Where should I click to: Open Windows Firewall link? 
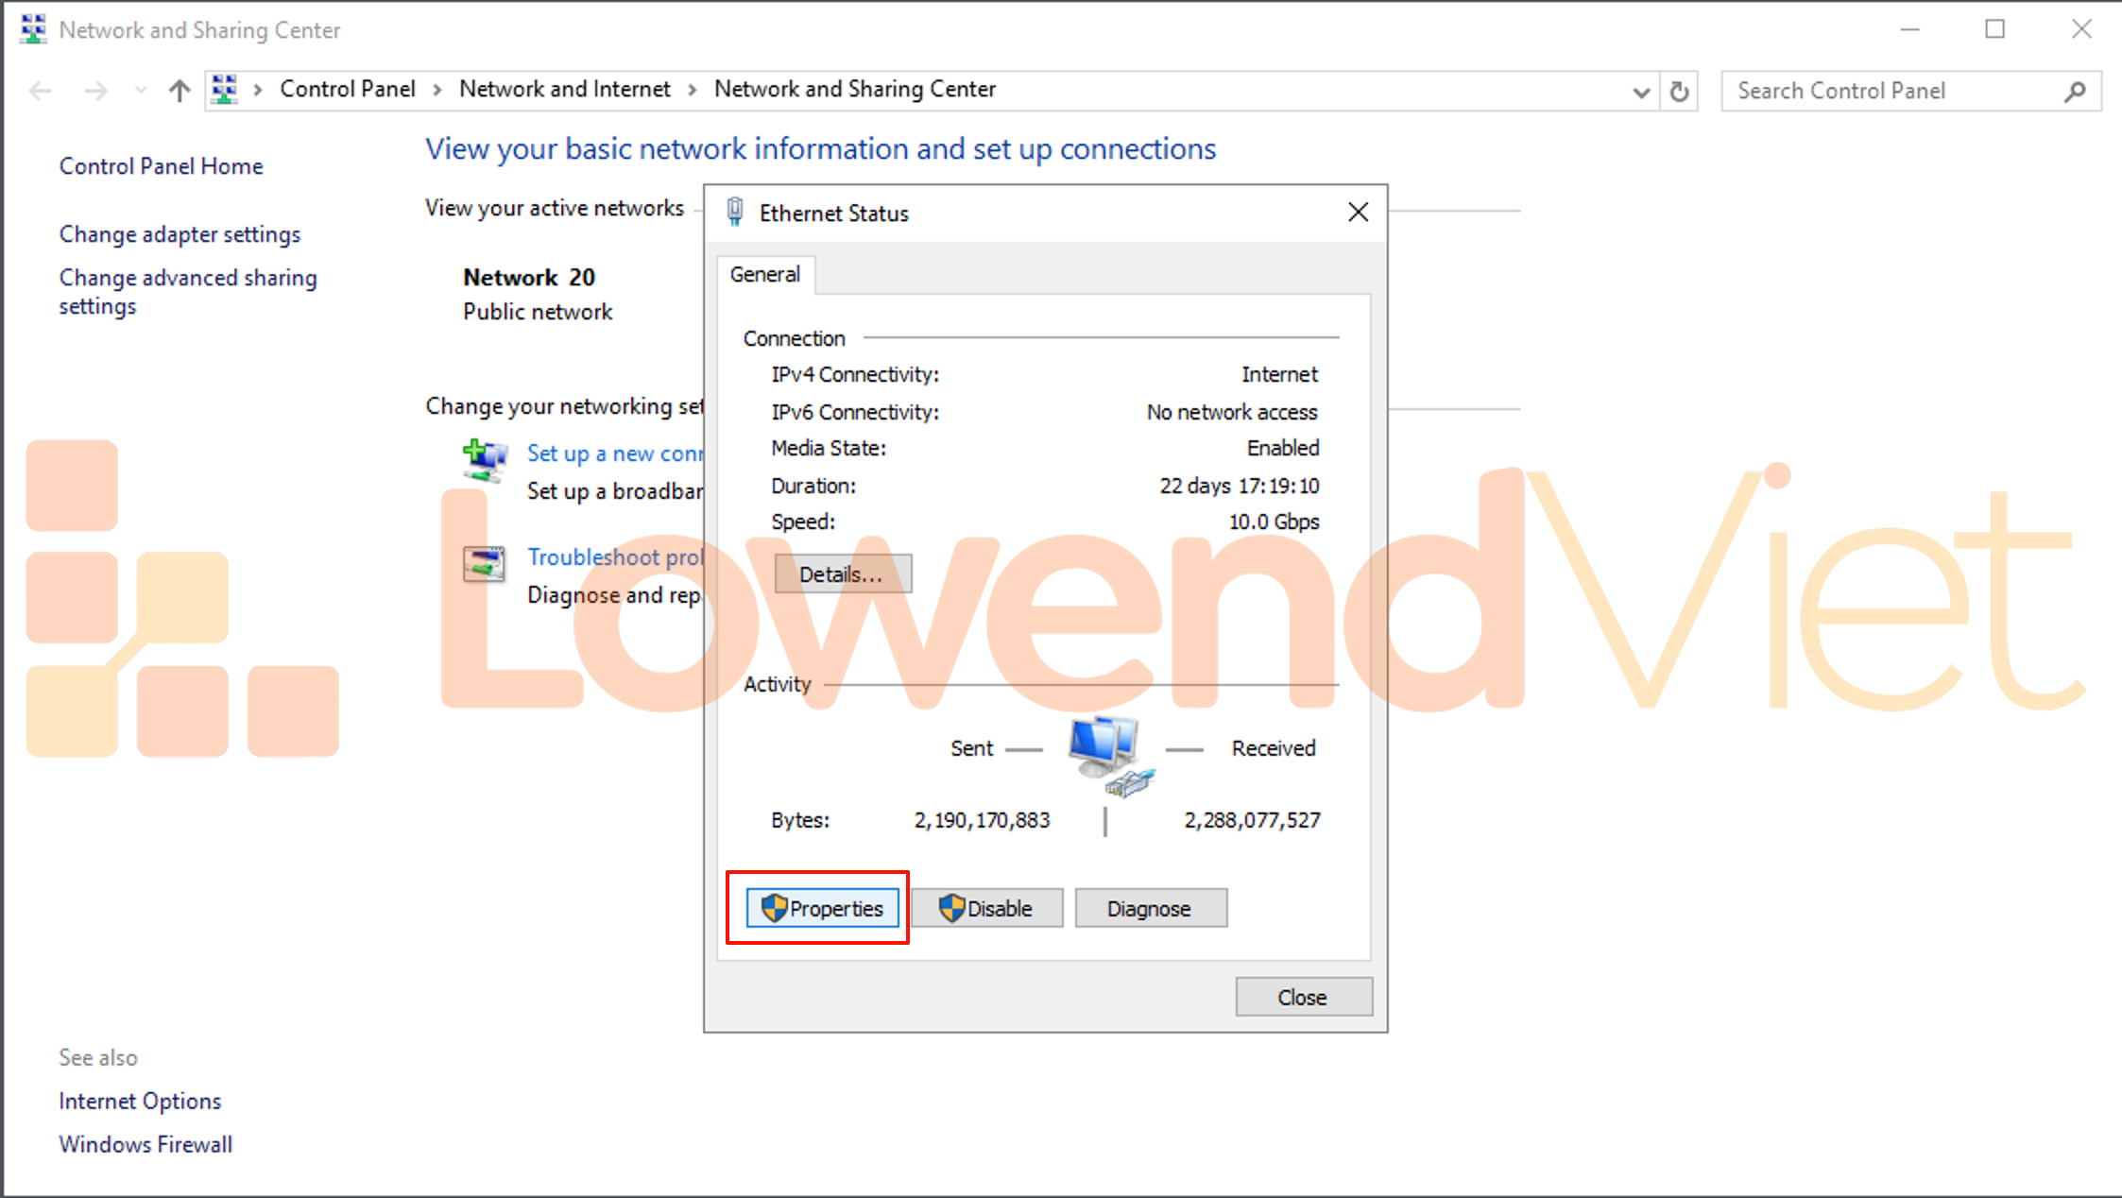point(145,1144)
